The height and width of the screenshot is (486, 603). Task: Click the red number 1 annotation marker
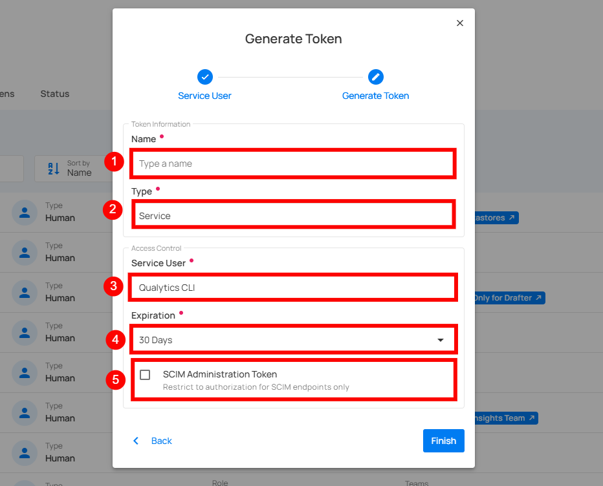[x=114, y=162]
